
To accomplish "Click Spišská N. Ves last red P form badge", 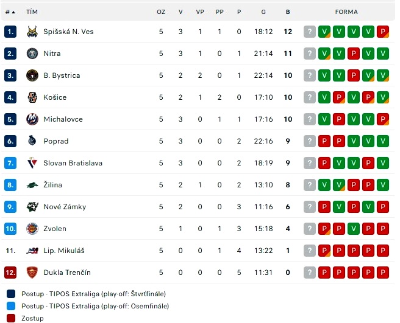I will (383, 32).
